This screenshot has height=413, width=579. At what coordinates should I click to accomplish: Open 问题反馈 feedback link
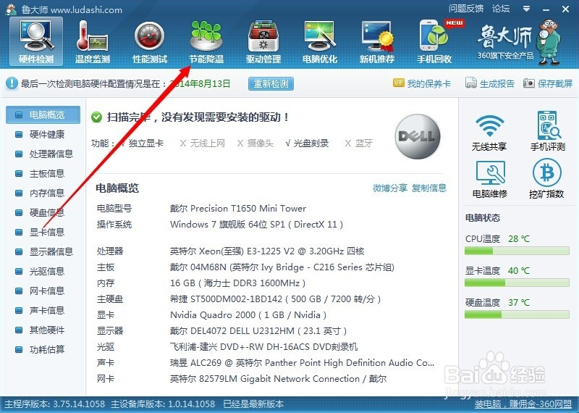click(466, 9)
